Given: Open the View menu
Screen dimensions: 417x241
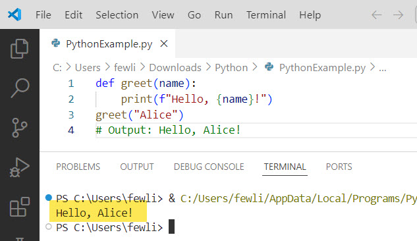Looking at the screenshot, I should [x=163, y=15].
